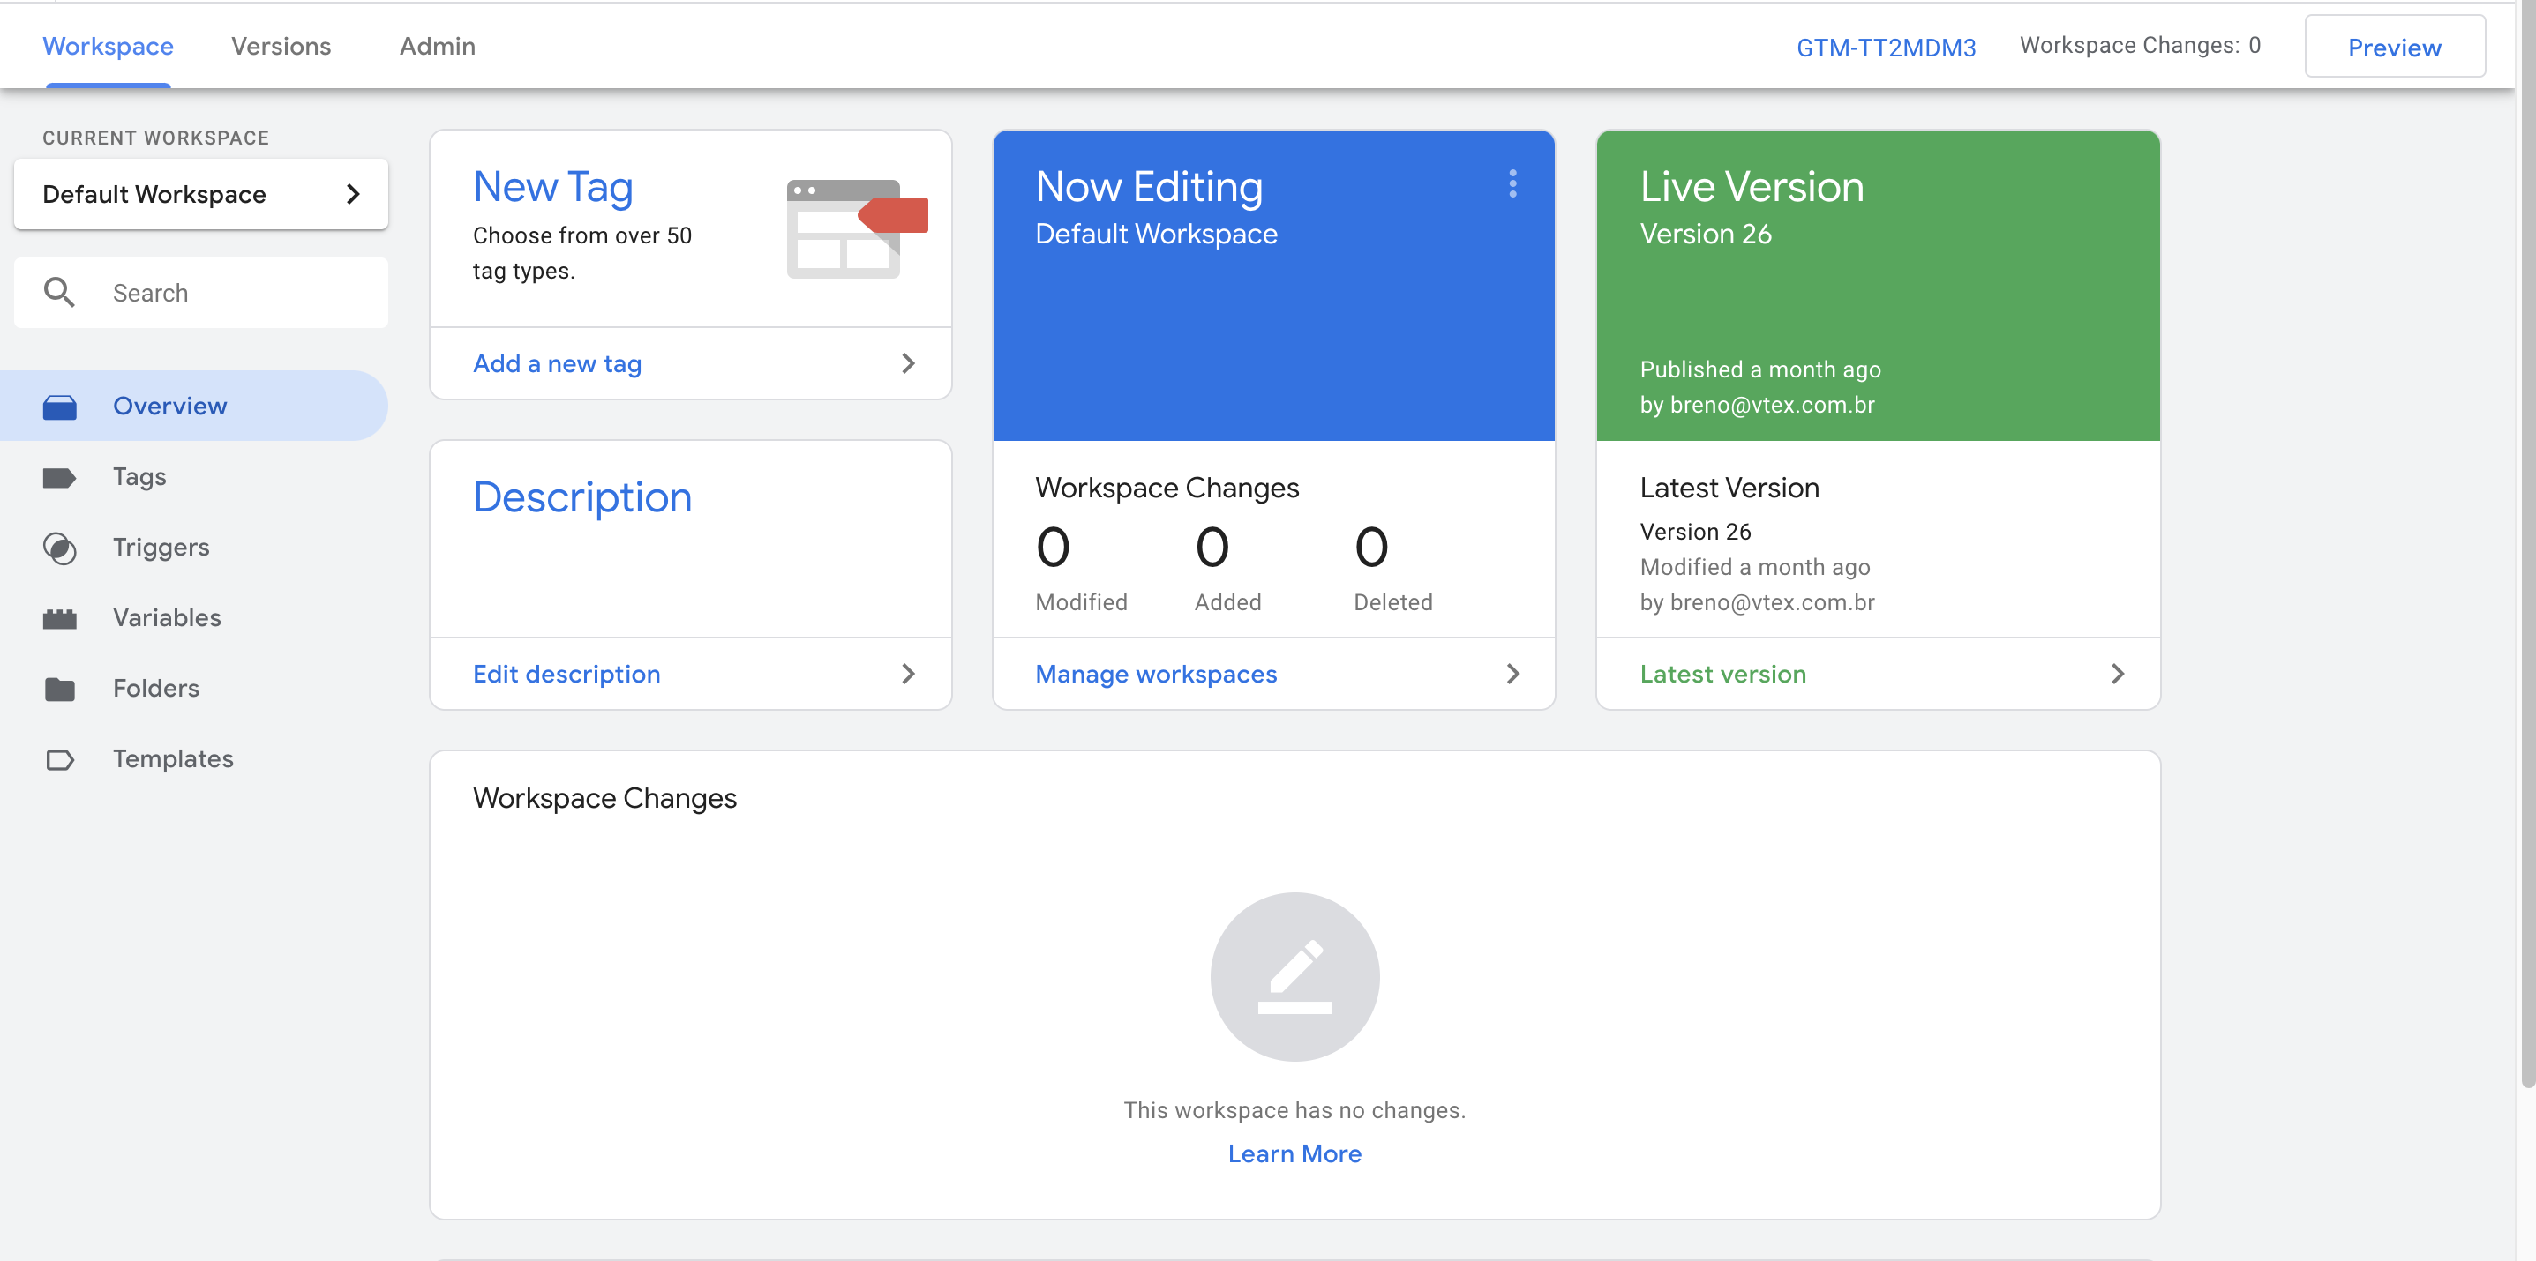
Task: Click Workspace Changes: 0 in the header
Action: tap(2140, 45)
